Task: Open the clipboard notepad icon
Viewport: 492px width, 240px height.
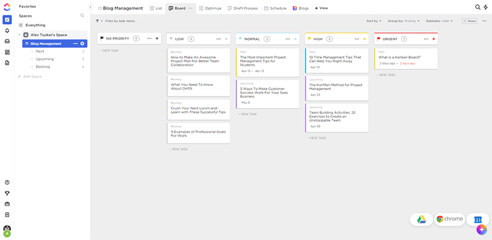Action: pos(7,215)
